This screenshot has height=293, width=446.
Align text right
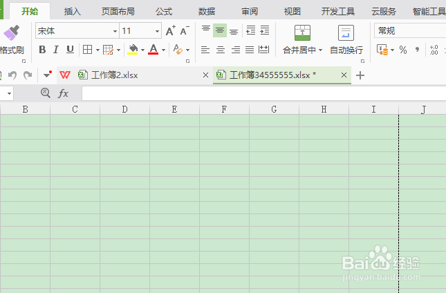(236, 50)
